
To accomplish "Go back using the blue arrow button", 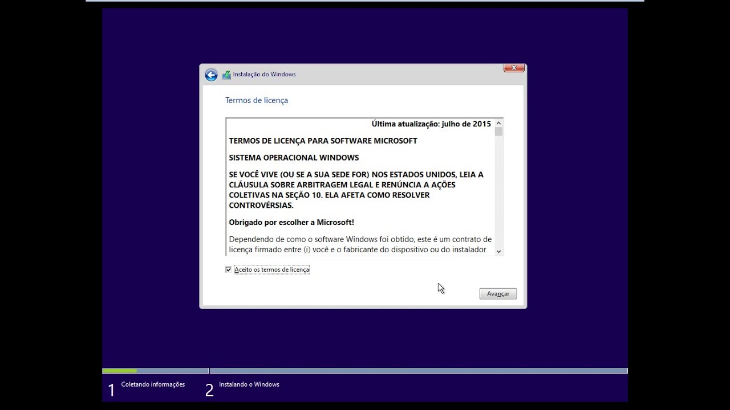I will pos(211,75).
